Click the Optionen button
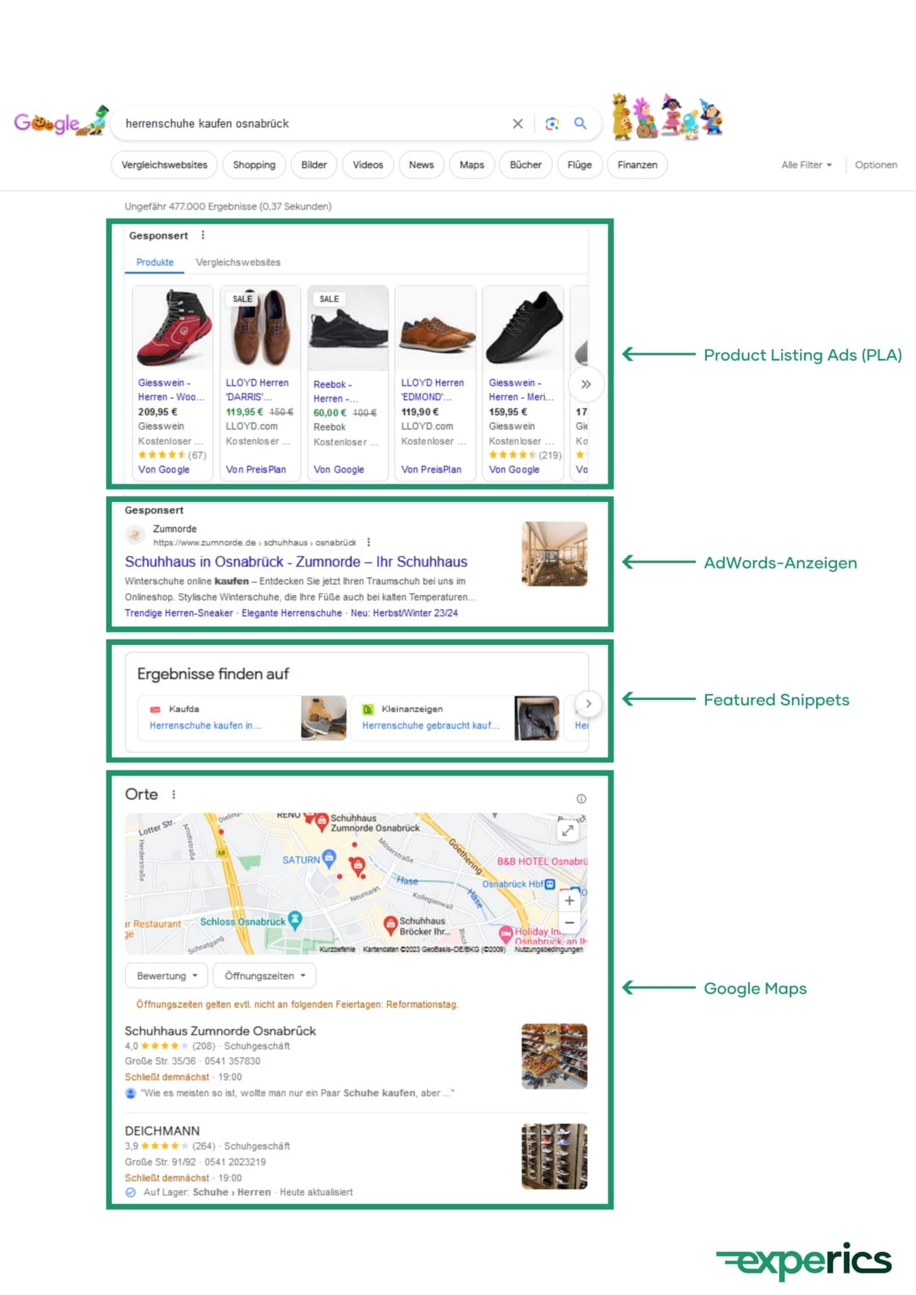Screen dimensions: 916x1295 876,165
